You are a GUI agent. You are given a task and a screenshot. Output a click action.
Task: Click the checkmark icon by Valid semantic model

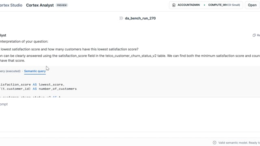[x=214, y=142]
